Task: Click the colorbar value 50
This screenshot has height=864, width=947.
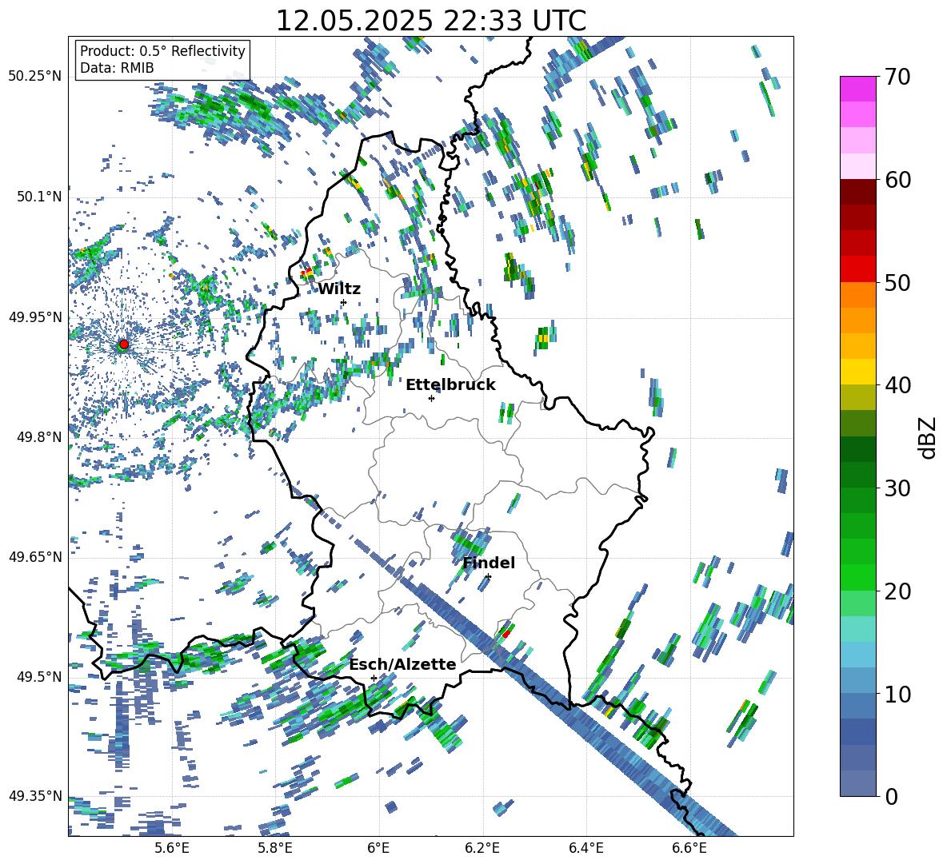Action: (897, 282)
